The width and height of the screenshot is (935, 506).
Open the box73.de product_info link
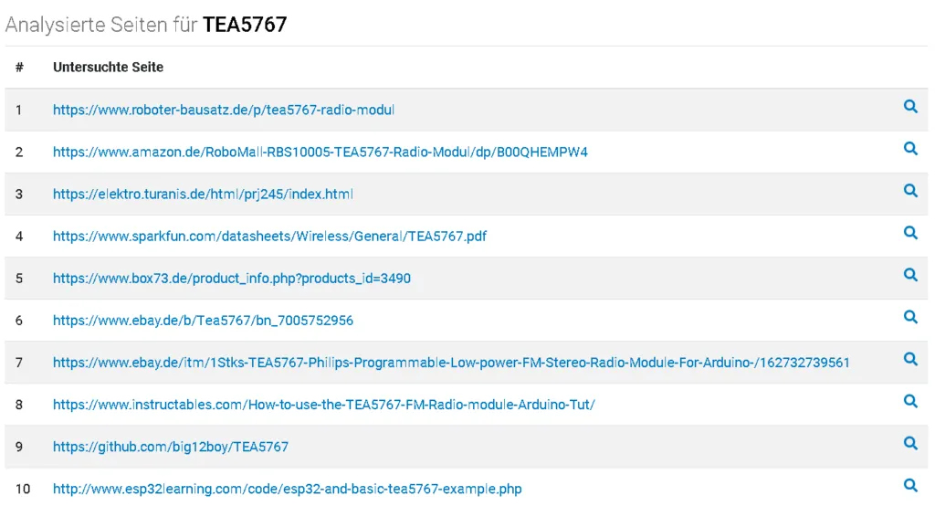(231, 278)
